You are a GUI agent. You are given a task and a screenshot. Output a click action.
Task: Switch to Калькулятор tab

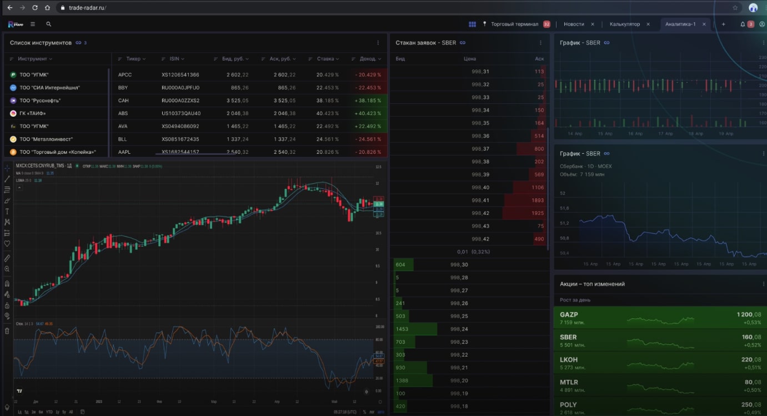[625, 24]
